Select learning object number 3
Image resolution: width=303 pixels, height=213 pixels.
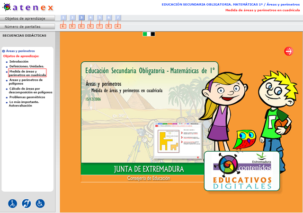click(x=81, y=18)
